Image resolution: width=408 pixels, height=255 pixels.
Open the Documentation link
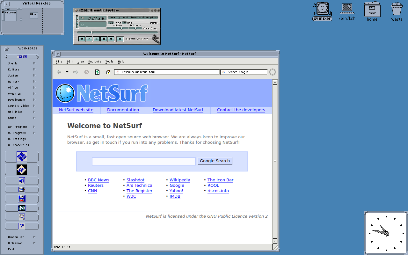(123, 110)
